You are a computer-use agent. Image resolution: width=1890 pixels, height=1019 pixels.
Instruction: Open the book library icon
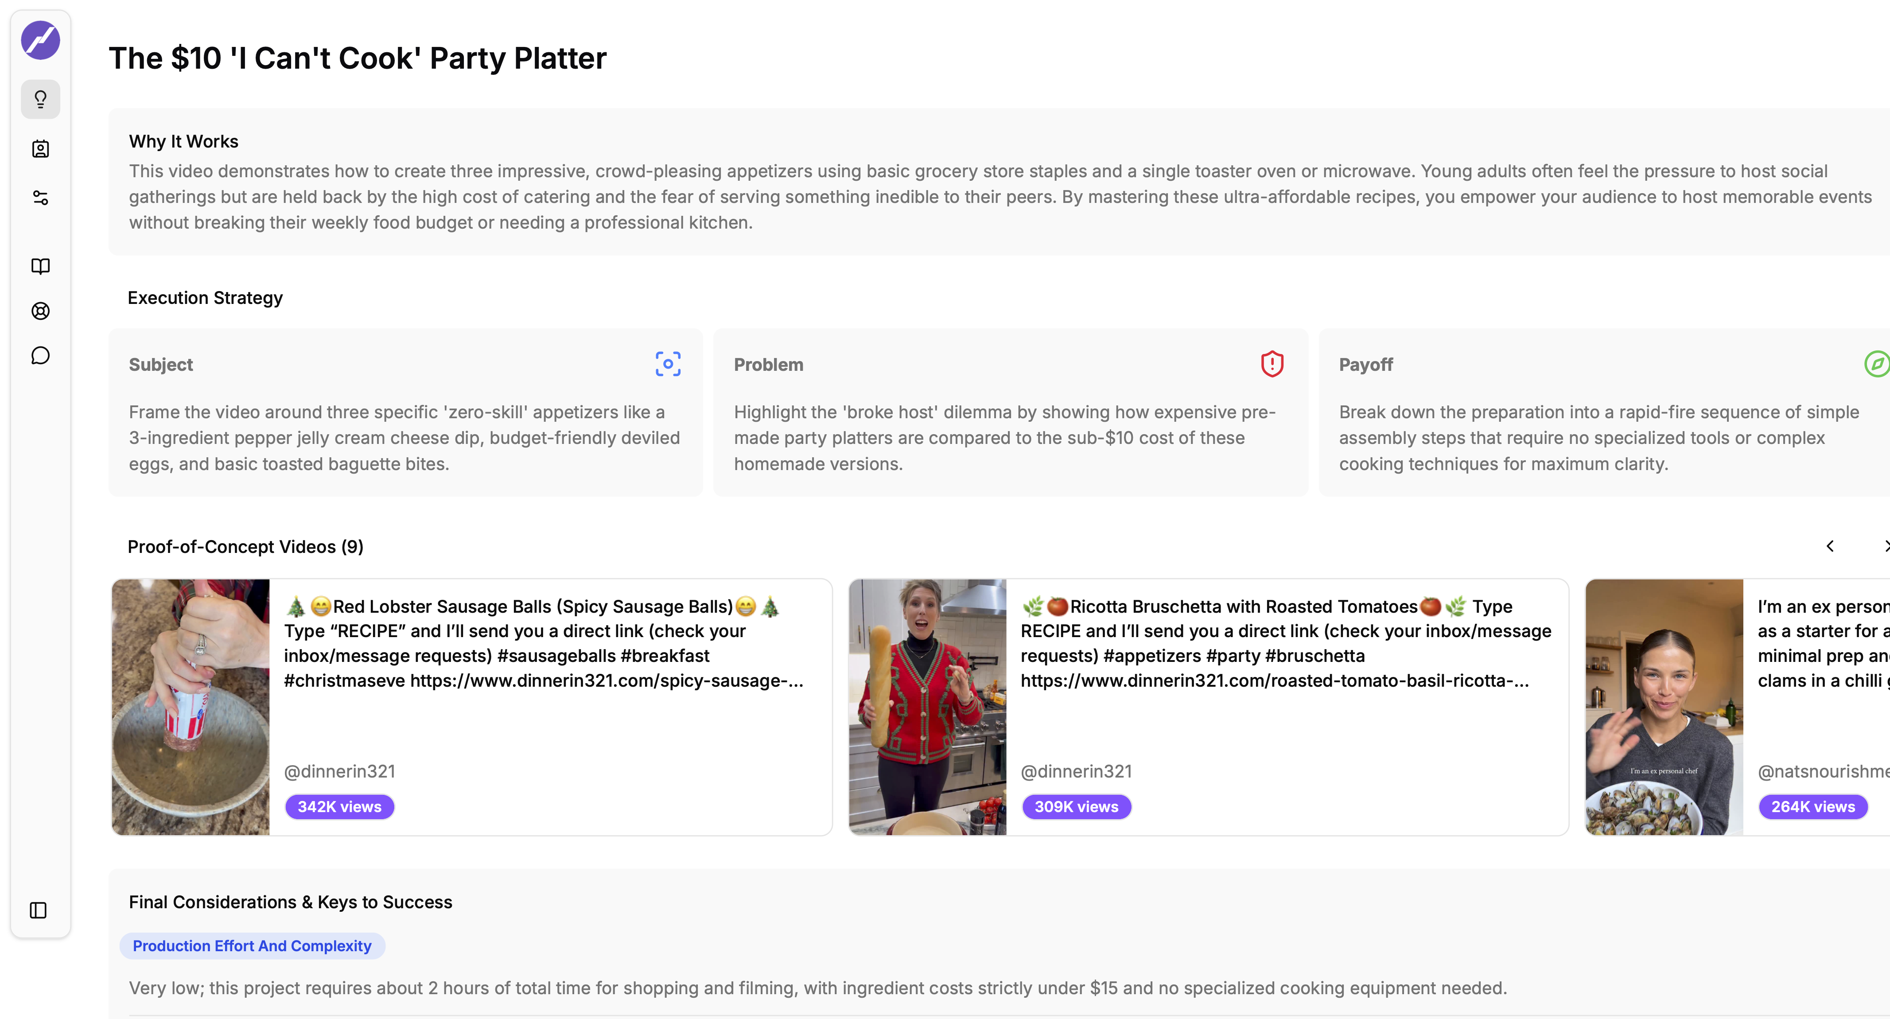click(x=40, y=265)
